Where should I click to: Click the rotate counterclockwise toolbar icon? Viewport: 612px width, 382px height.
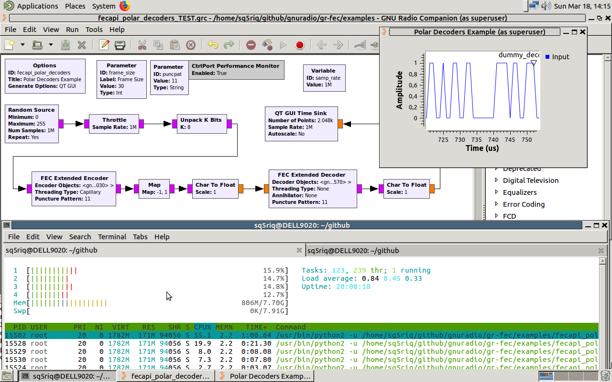click(x=322, y=45)
